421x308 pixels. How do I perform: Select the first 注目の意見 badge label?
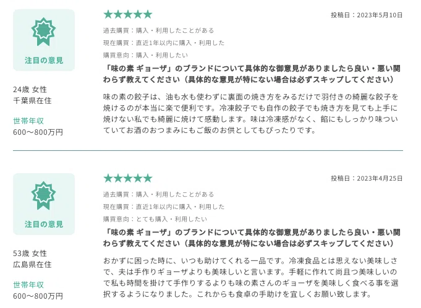pos(44,61)
